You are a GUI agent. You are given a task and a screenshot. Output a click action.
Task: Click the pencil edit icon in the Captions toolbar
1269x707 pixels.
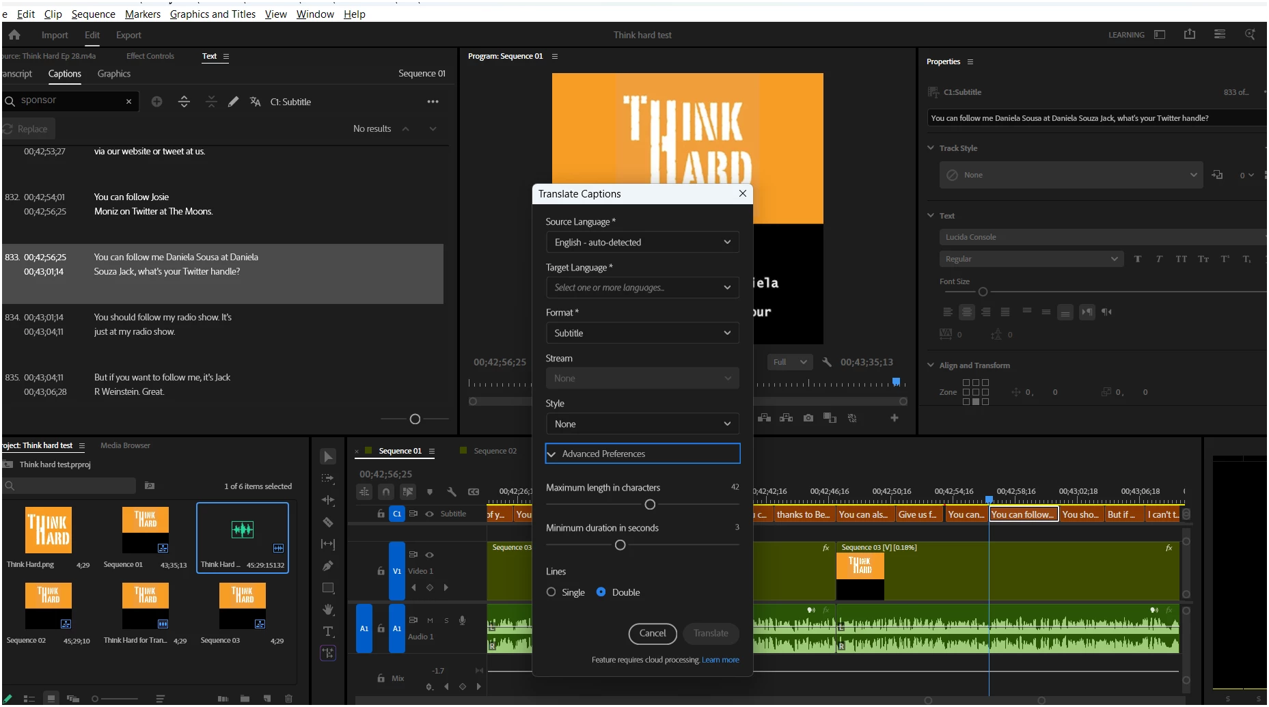tap(233, 102)
